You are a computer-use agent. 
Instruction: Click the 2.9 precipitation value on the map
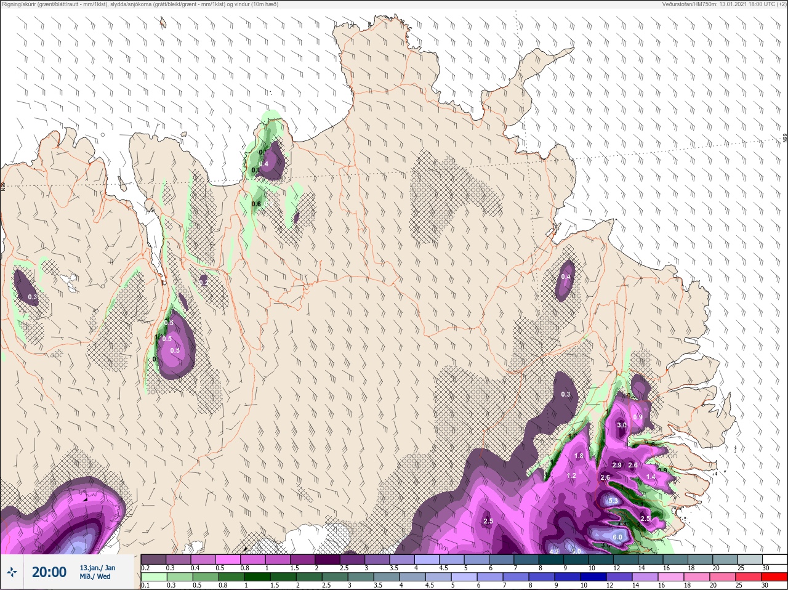tap(616, 465)
